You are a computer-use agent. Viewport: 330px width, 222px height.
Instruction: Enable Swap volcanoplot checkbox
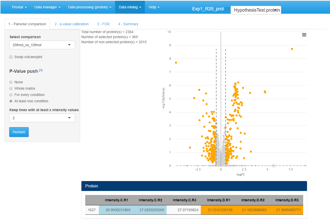[11, 57]
